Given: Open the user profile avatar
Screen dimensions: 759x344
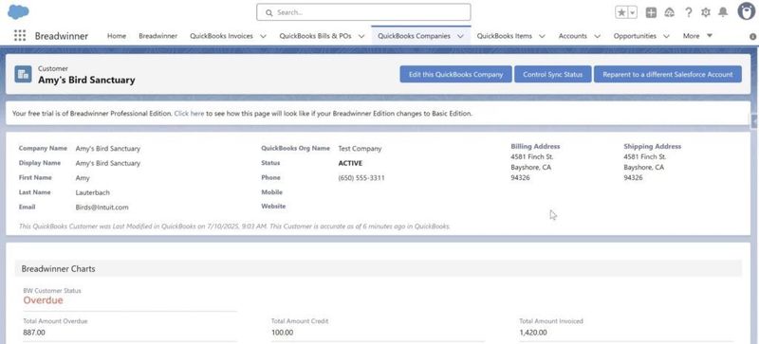Looking at the screenshot, I should click(747, 11).
